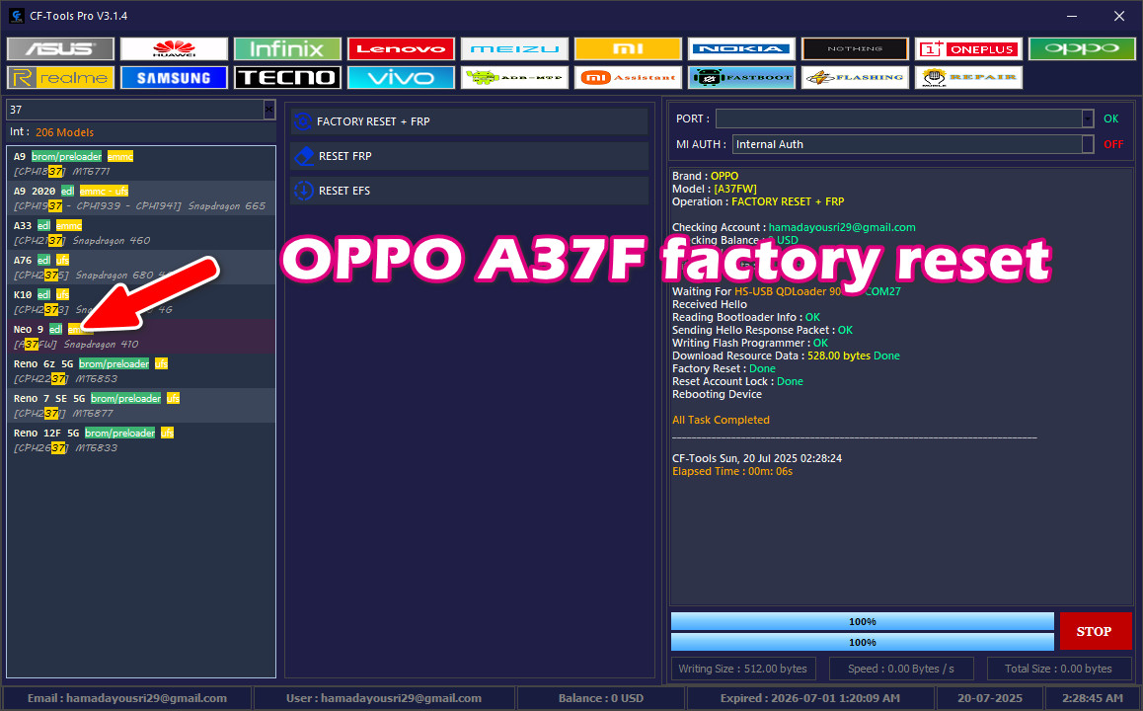Click the 20-07-2025 date in status bar

990,698
